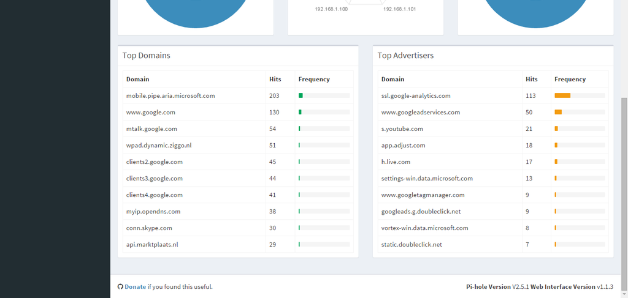
Task: Click the Web Interface Version v1.1.3 text
Action: [x=572, y=286]
